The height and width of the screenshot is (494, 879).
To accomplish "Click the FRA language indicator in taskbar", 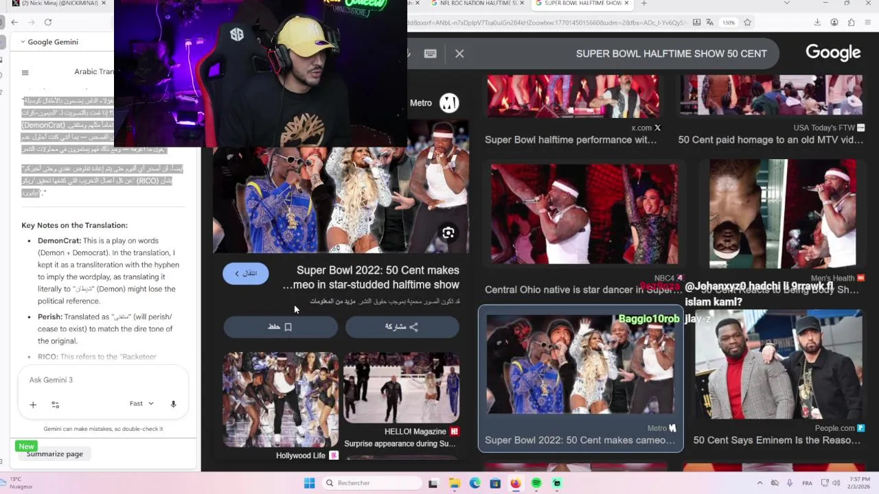I will click(808, 483).
